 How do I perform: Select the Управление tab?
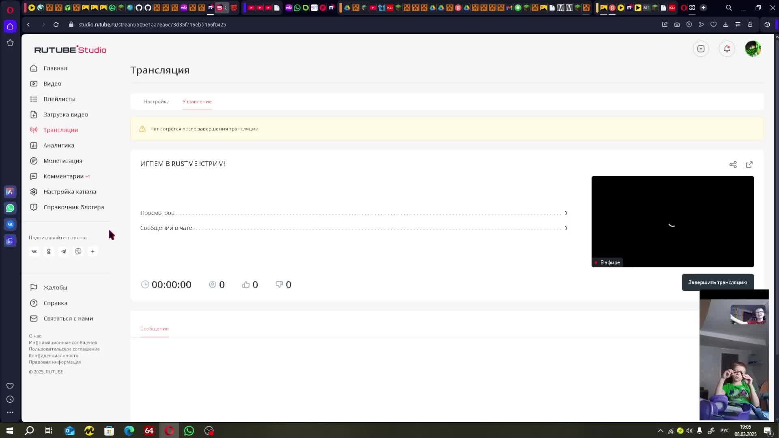pos(197,102)
